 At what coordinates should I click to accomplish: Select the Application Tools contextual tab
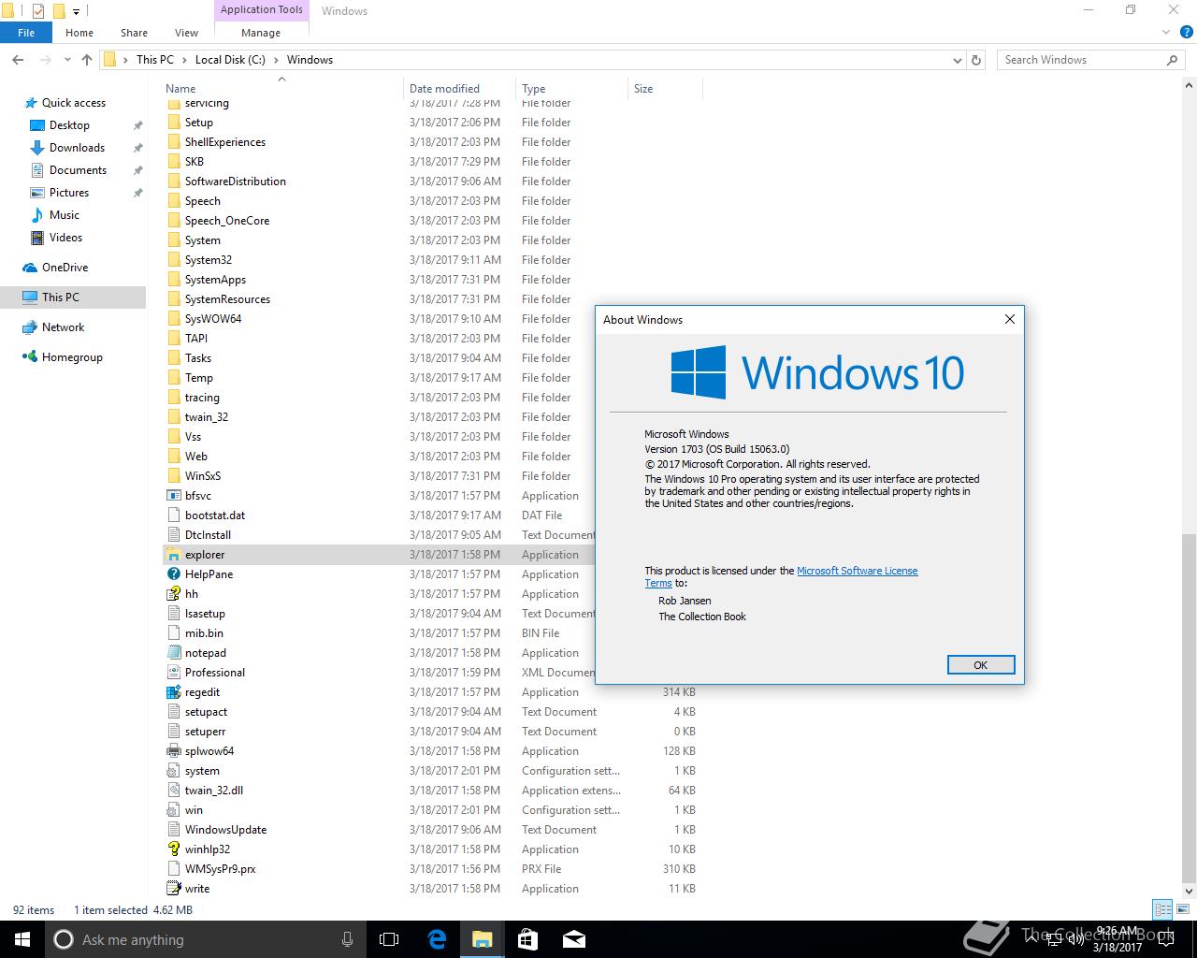[262, 10]
